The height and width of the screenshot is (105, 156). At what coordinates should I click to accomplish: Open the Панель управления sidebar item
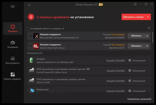13,76
